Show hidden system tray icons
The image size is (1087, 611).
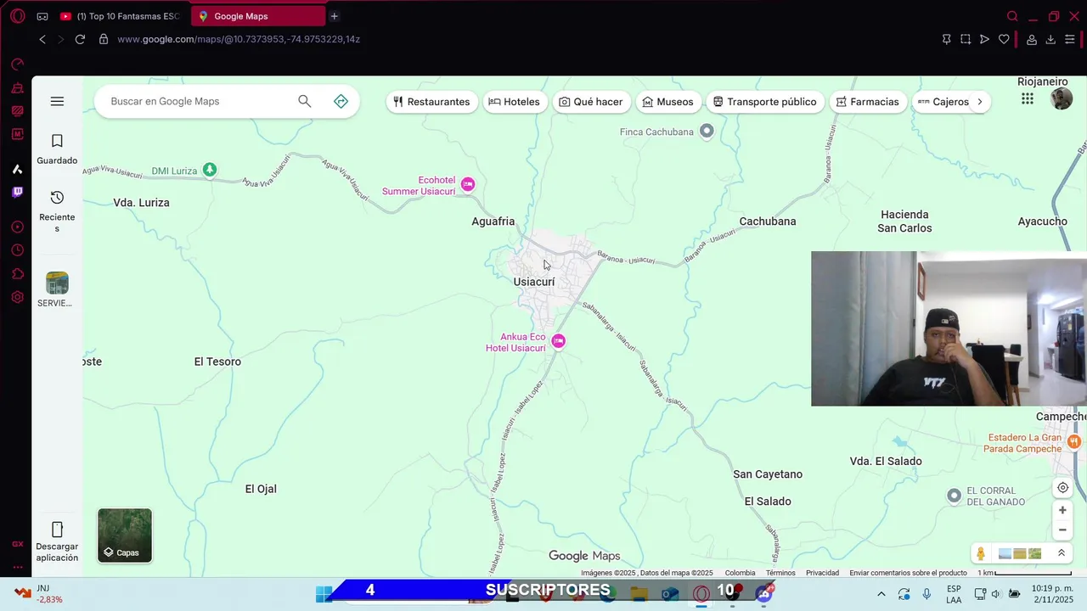click(x=881, y=594)
